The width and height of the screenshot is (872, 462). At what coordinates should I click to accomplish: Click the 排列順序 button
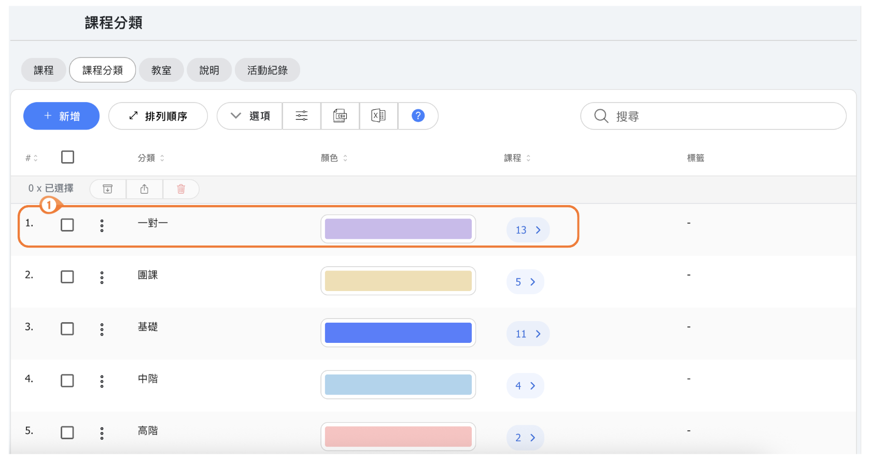point(158,116)
